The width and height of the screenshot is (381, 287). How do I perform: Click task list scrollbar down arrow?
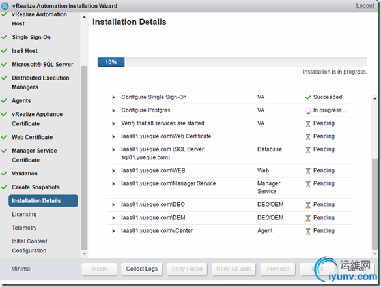point(375,254)
